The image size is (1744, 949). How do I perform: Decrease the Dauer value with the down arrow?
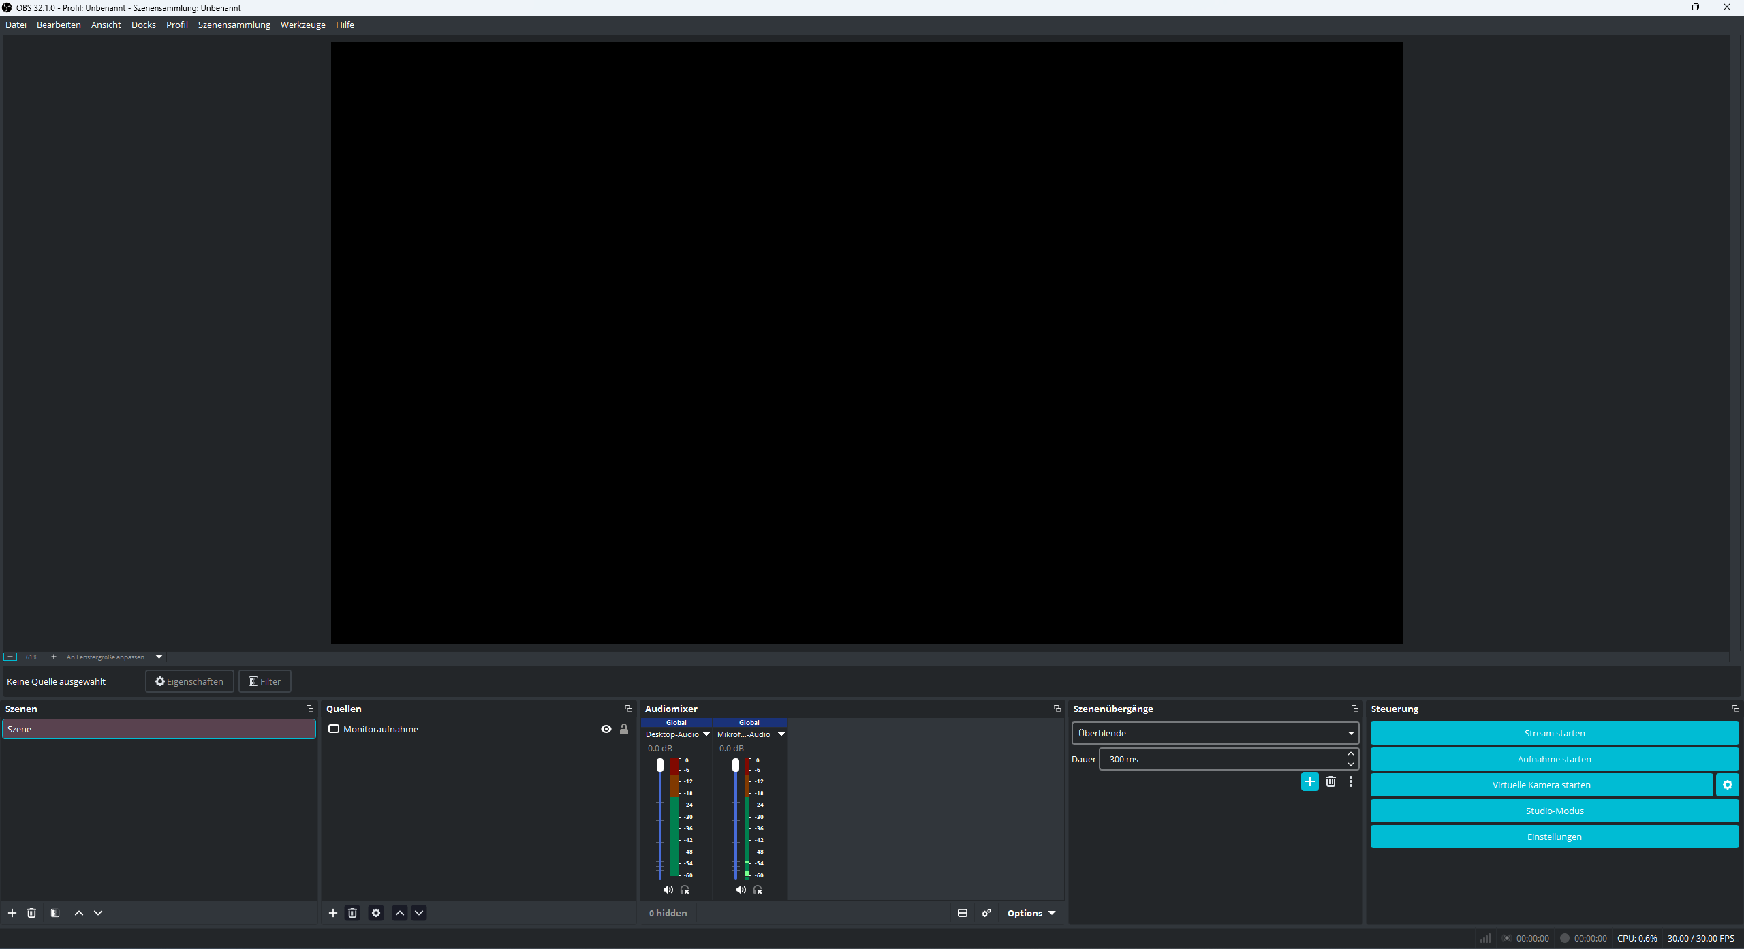1351,764
